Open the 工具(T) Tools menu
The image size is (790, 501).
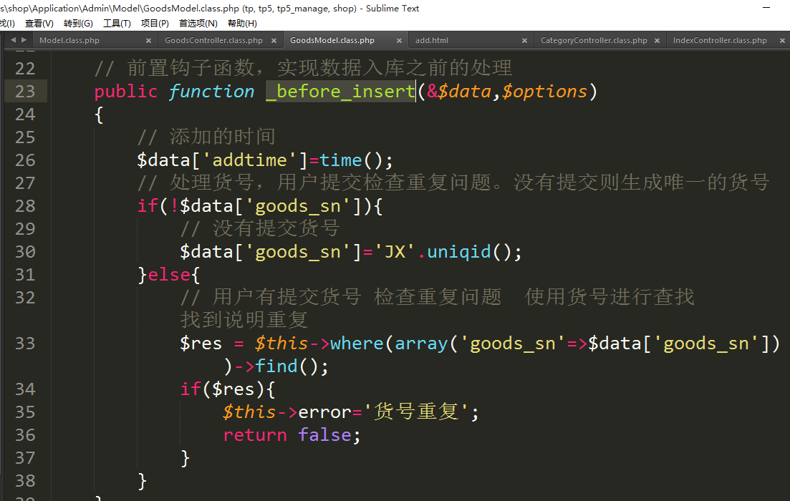117,23
